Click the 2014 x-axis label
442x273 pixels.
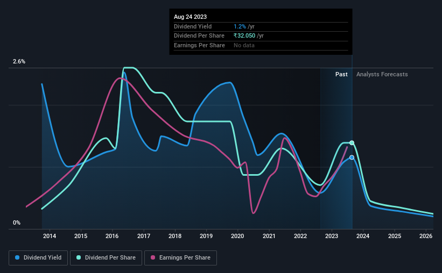pyautogui.click(x=50, y=236)
